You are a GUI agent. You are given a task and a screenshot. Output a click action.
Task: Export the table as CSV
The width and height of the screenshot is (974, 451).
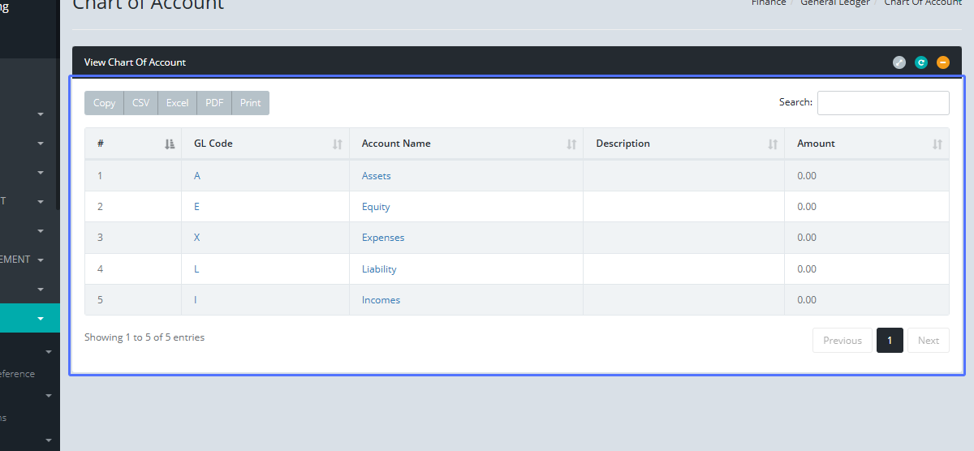pyautogui.click(x=141, y=103)
